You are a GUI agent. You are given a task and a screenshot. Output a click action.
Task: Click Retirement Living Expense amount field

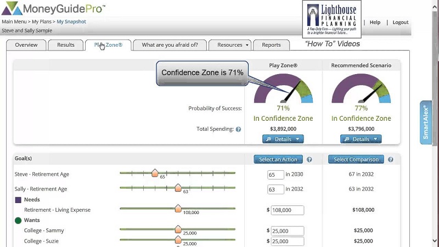(x=287, y=210)
